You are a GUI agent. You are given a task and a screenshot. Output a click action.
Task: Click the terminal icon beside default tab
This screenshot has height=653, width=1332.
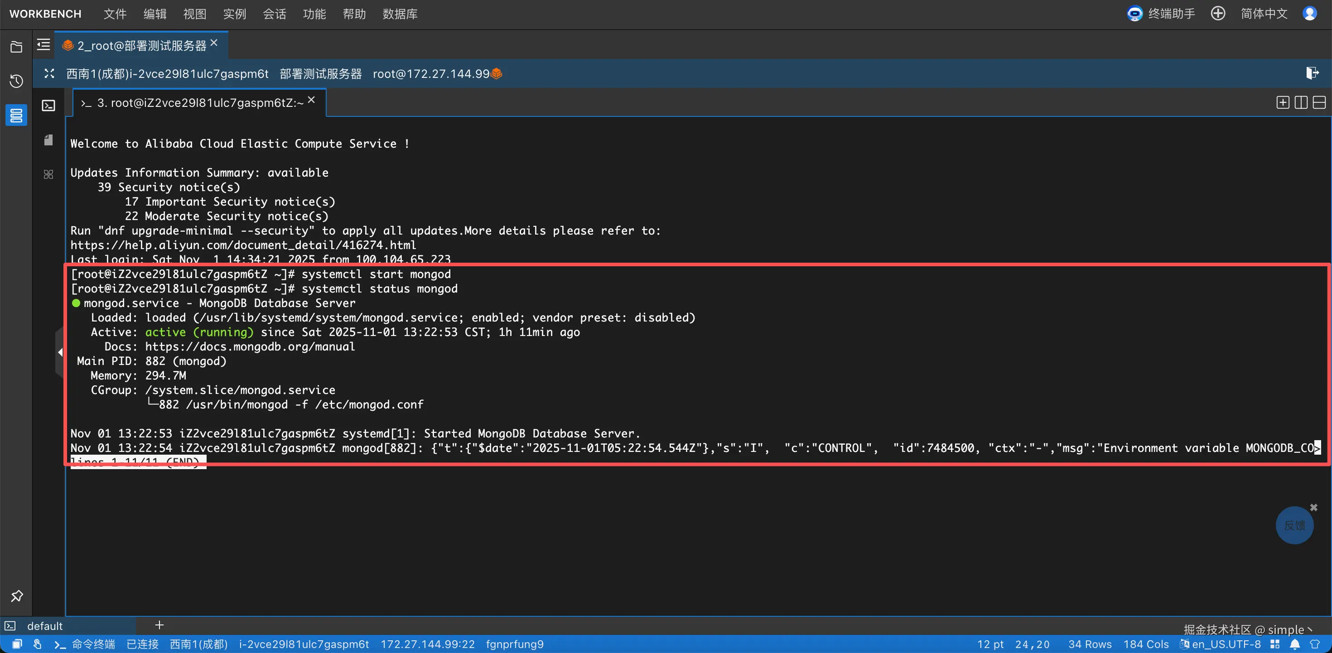pos(10,626)
